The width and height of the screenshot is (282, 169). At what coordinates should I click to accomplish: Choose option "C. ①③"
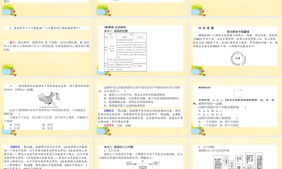[x=15, y=128]
